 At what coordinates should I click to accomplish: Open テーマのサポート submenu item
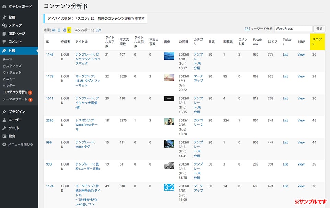[x=15, y=99]
